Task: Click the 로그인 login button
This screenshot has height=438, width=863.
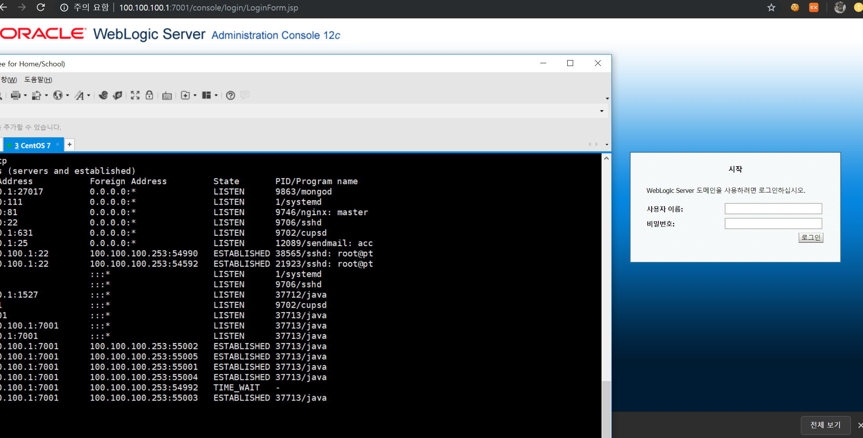Action: [x=811, y=237]
